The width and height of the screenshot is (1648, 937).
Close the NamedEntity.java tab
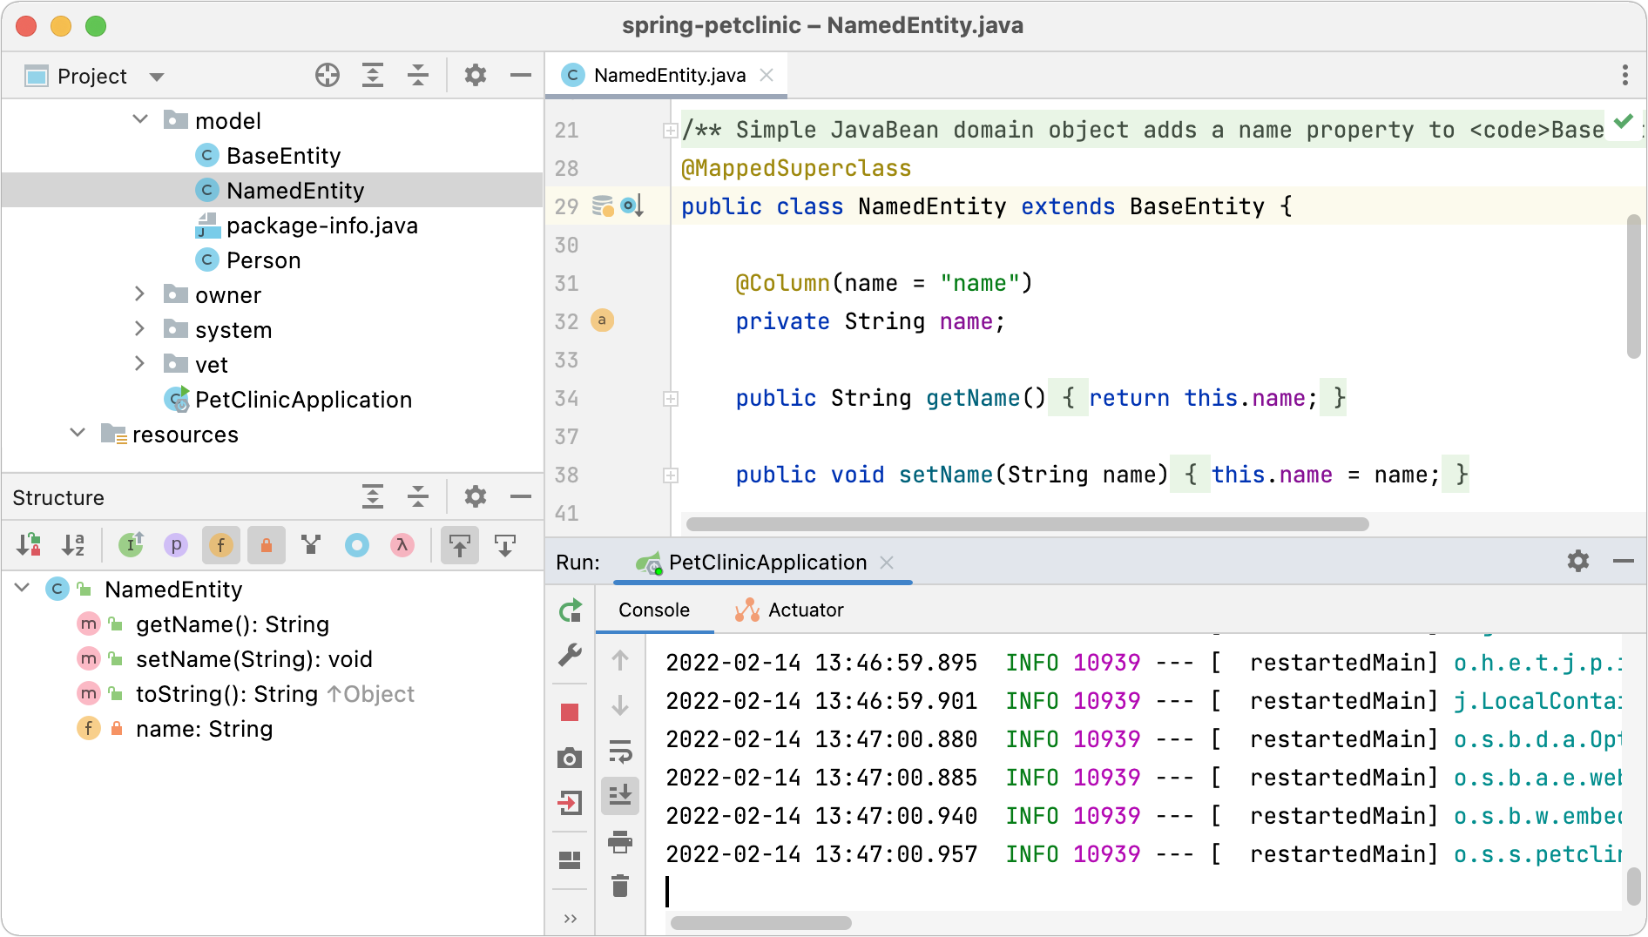[x=767, y=76]
